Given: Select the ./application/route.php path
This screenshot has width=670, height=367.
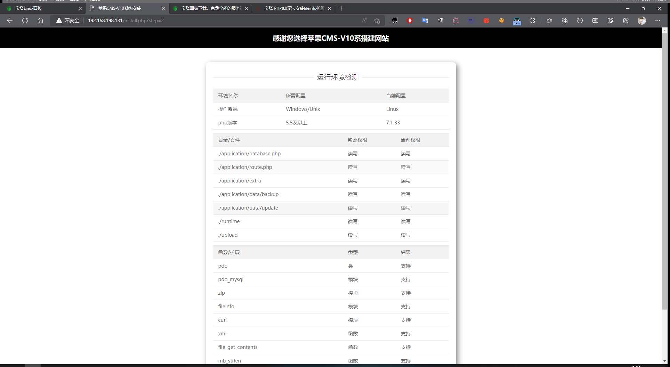Looking at the screenshot, I should [x=245, y=167].
